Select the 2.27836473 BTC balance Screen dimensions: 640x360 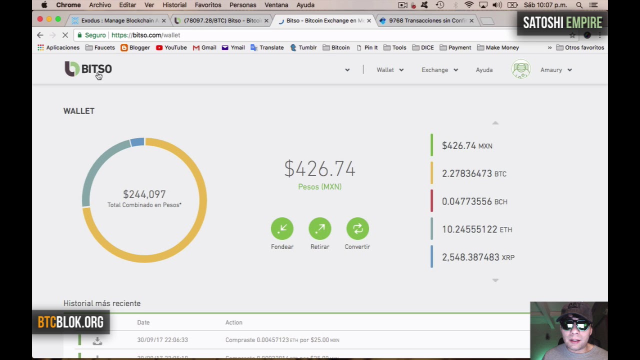click(474, 173)
